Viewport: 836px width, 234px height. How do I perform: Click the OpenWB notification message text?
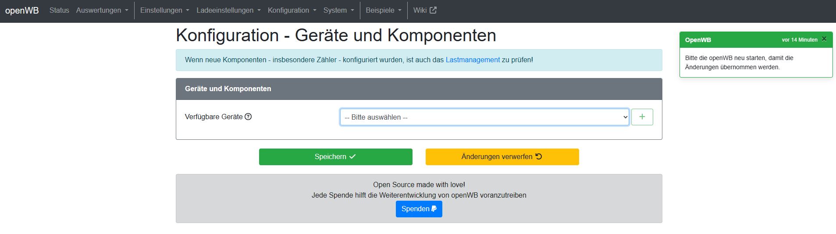[x=739, y=62]
